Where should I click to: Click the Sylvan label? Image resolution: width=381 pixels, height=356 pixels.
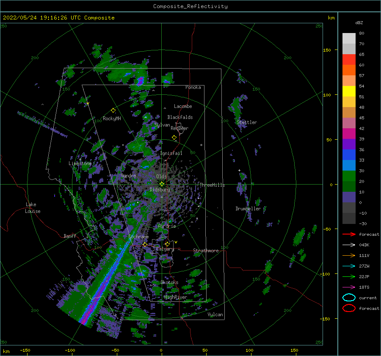pyautogui.click(x=162, y=125)
